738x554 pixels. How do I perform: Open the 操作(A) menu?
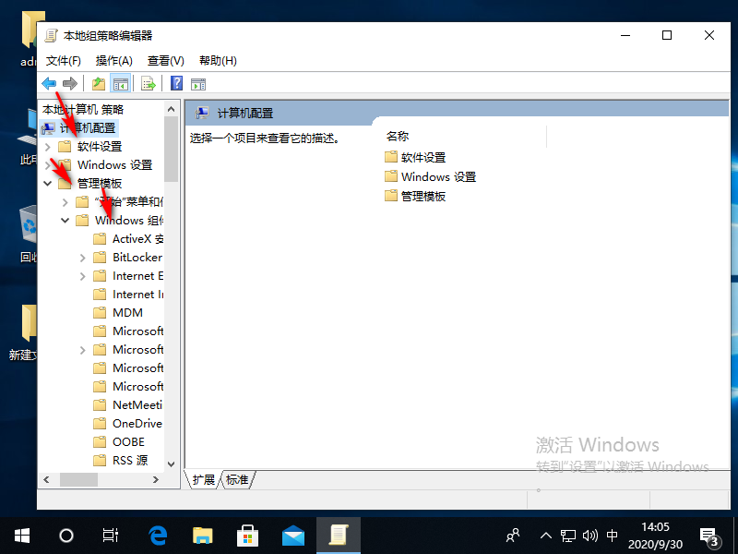click(x=114, y=61)
